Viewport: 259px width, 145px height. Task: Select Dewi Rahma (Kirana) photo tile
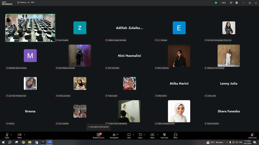pyautogui.click(x=80, y=56)
